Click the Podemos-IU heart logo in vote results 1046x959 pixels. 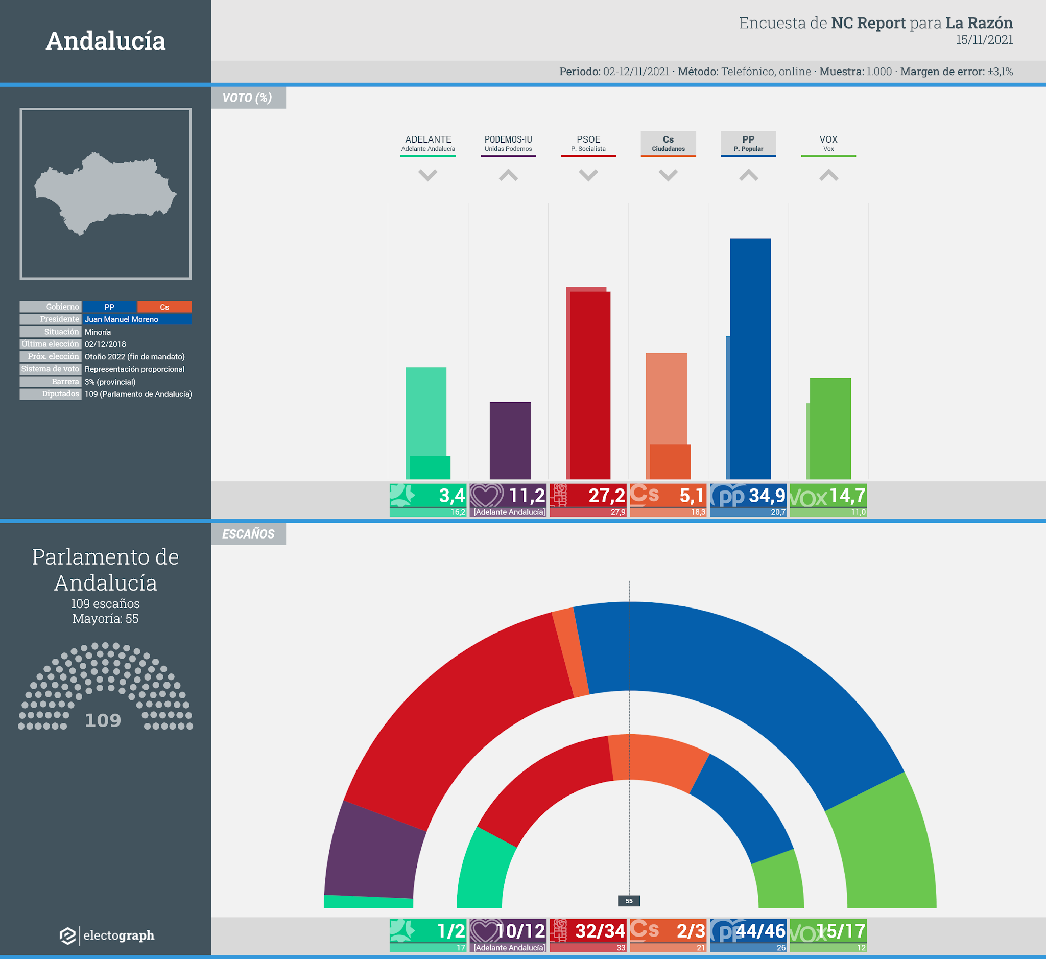(486, 495)
